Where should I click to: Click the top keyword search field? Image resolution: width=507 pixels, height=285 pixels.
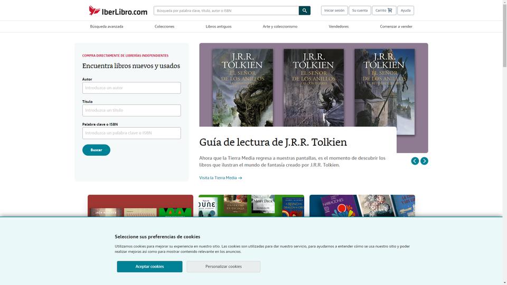coord(227,11)
